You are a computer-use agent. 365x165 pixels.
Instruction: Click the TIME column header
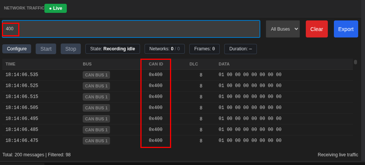tap(11, 64)
